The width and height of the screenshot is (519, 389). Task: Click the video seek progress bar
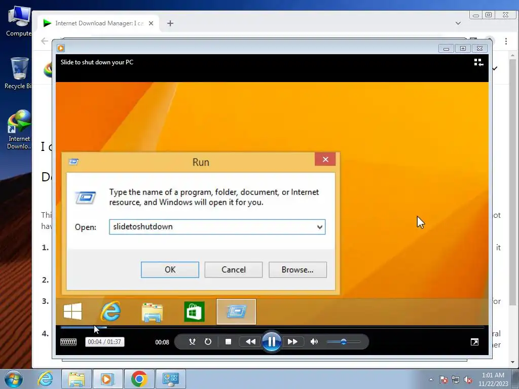pyautogui.click(x=272, y=328)
